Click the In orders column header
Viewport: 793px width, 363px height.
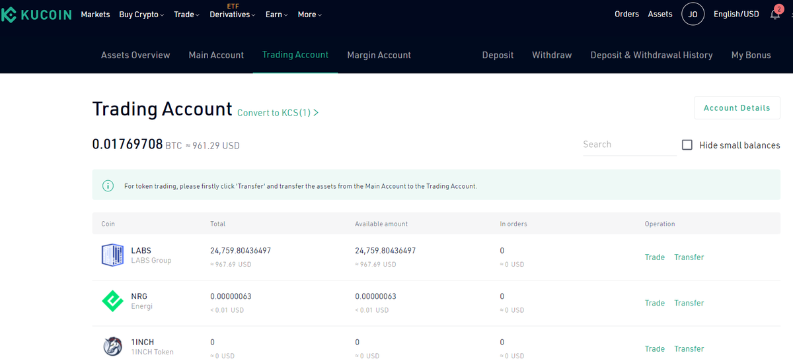point(513,224)
